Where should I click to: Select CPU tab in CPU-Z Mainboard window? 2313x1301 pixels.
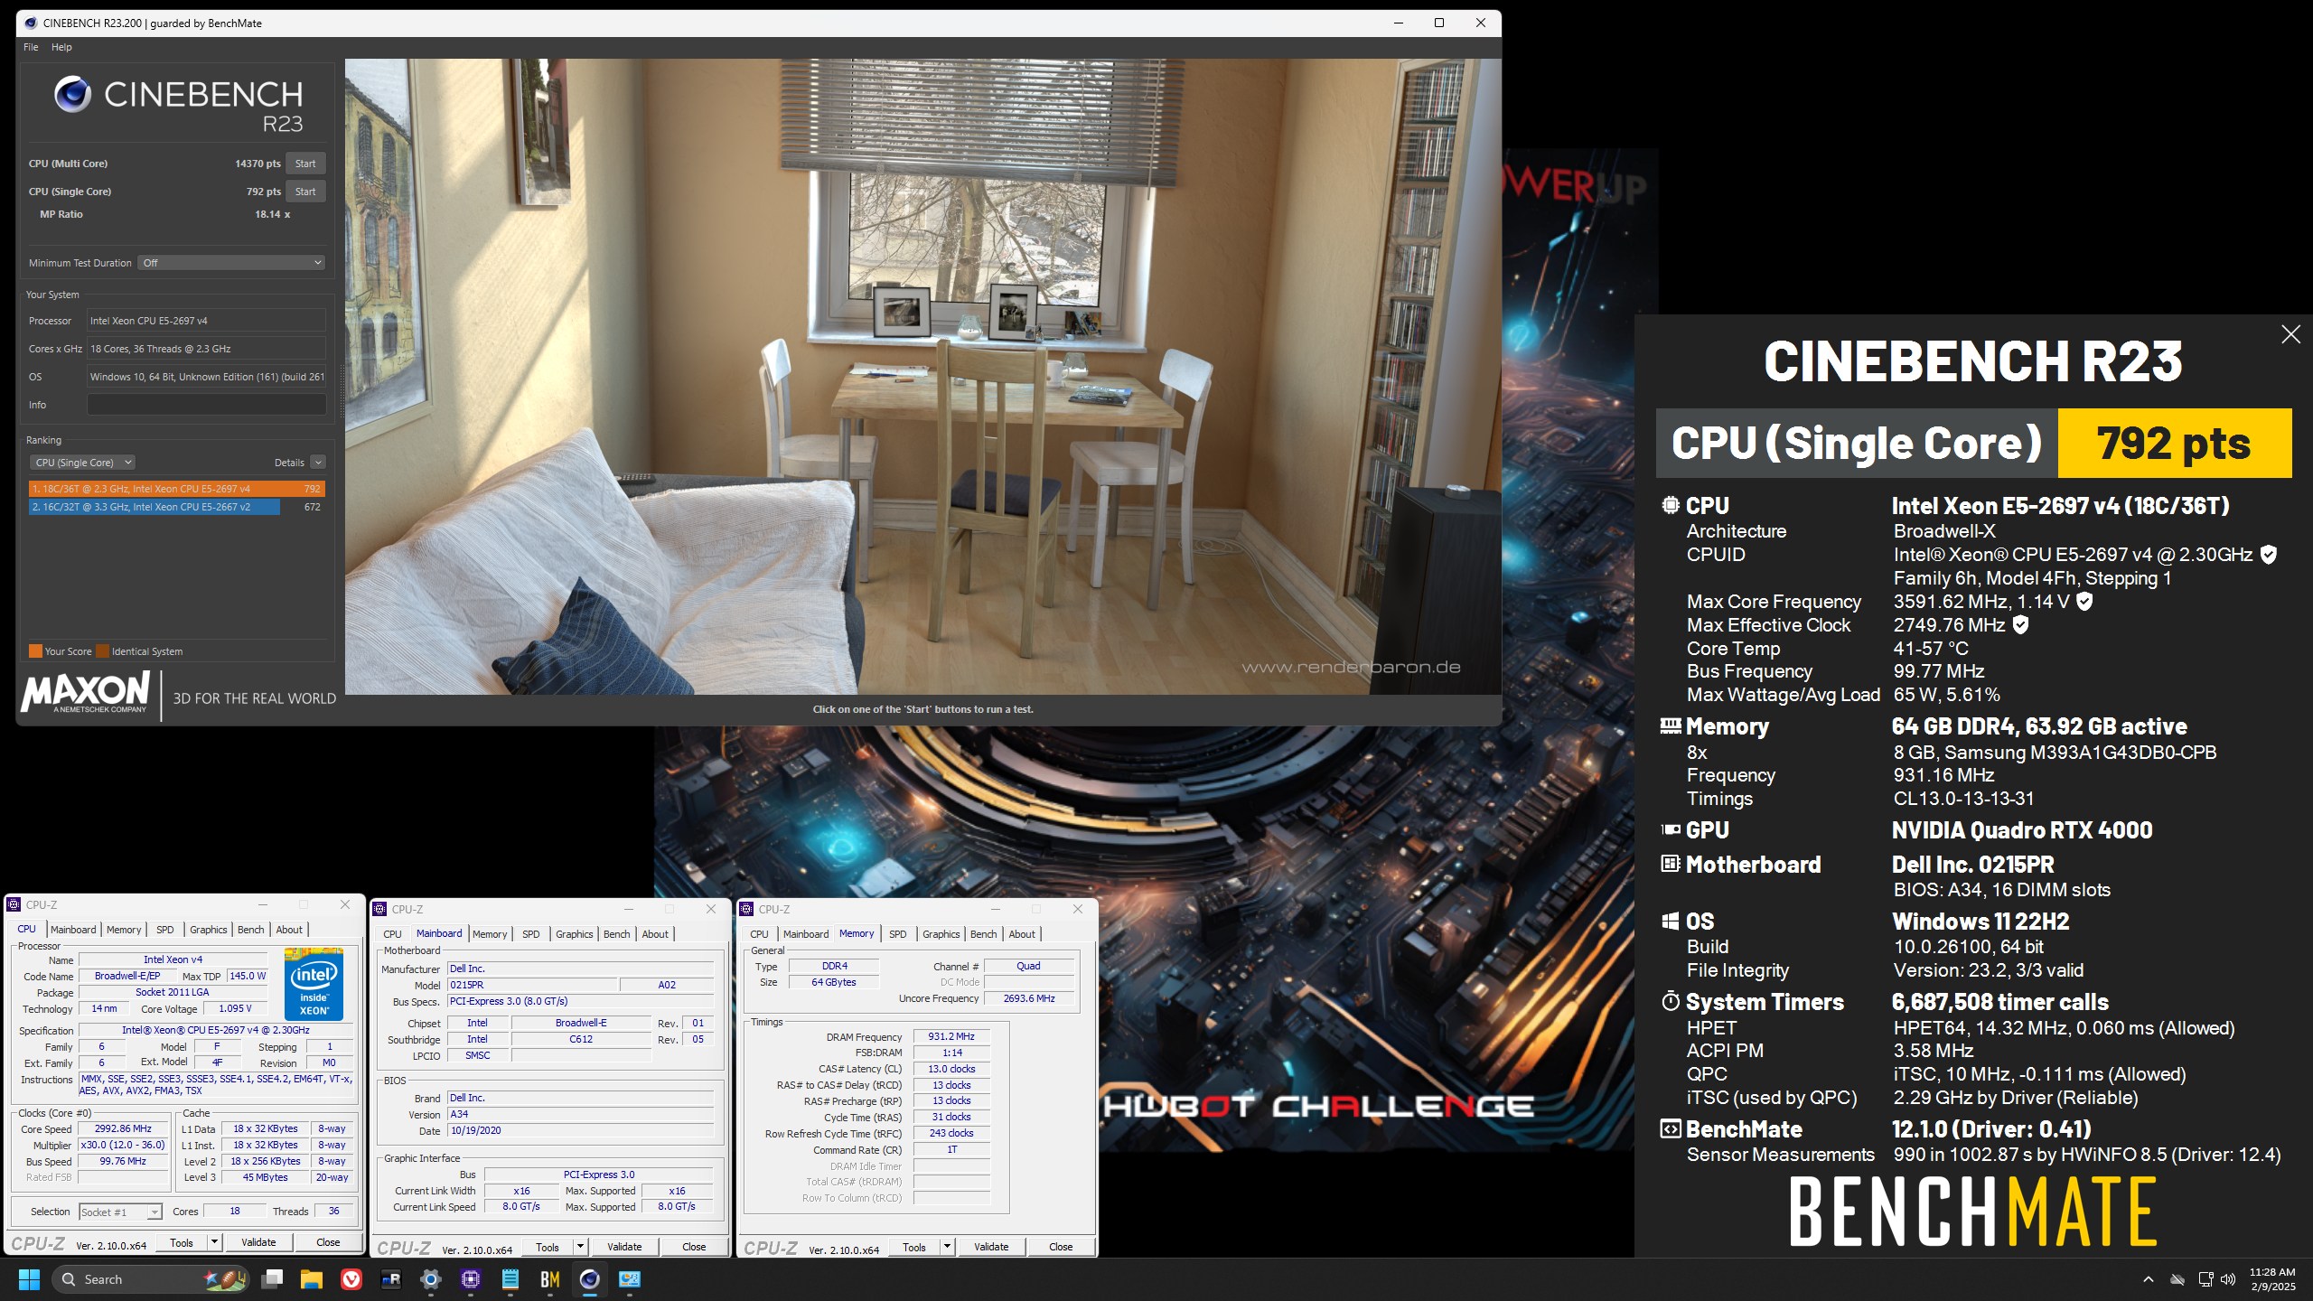point(392,934)
